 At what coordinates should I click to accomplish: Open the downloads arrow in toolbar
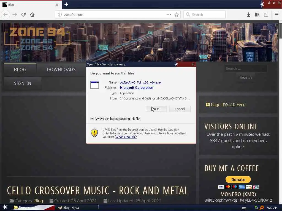[x=248, y=15]
